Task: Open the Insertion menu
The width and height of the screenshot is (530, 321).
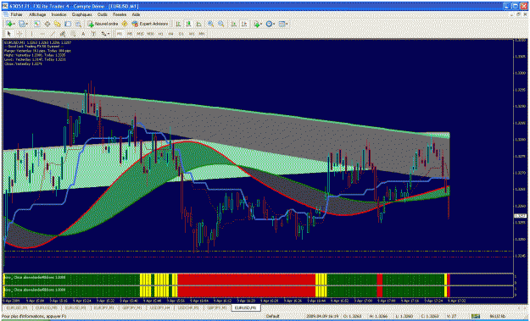Action: click(59, 14)
